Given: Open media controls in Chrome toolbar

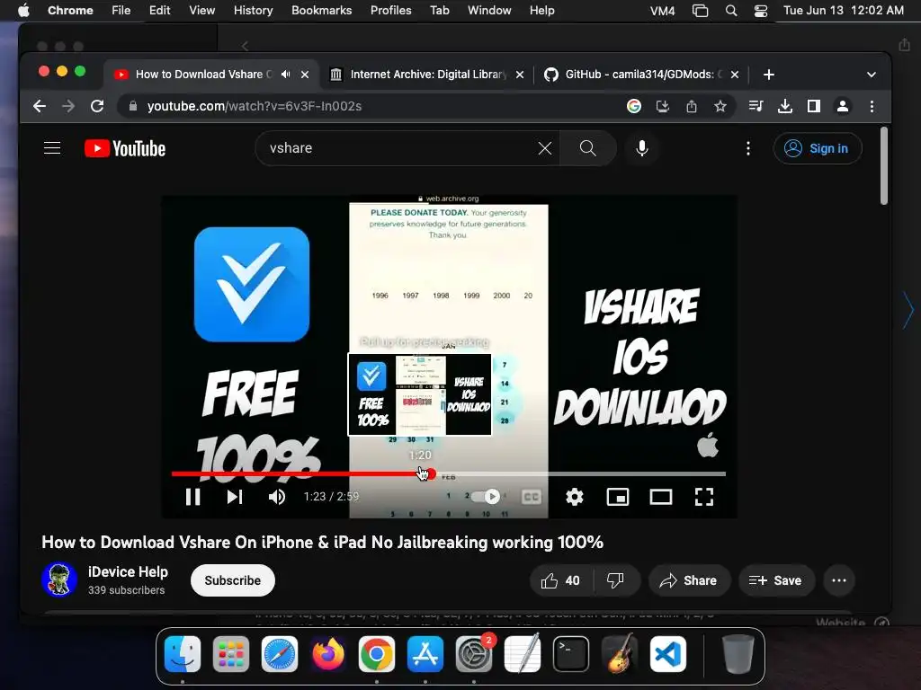Looking at the screenshot, I should pos(756,106).
